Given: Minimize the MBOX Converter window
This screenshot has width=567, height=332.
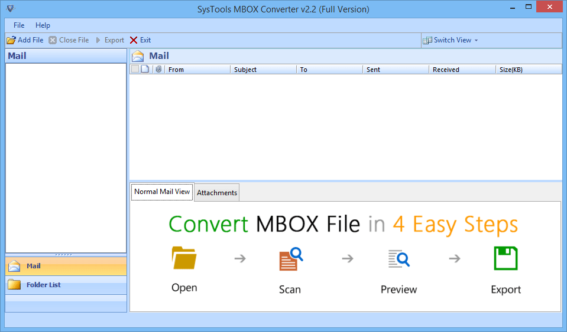Looking at the screenshot, I should coord(513,8).
